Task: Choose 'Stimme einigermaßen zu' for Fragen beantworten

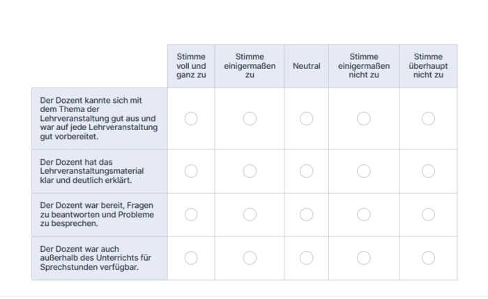Action: (250, 215)
